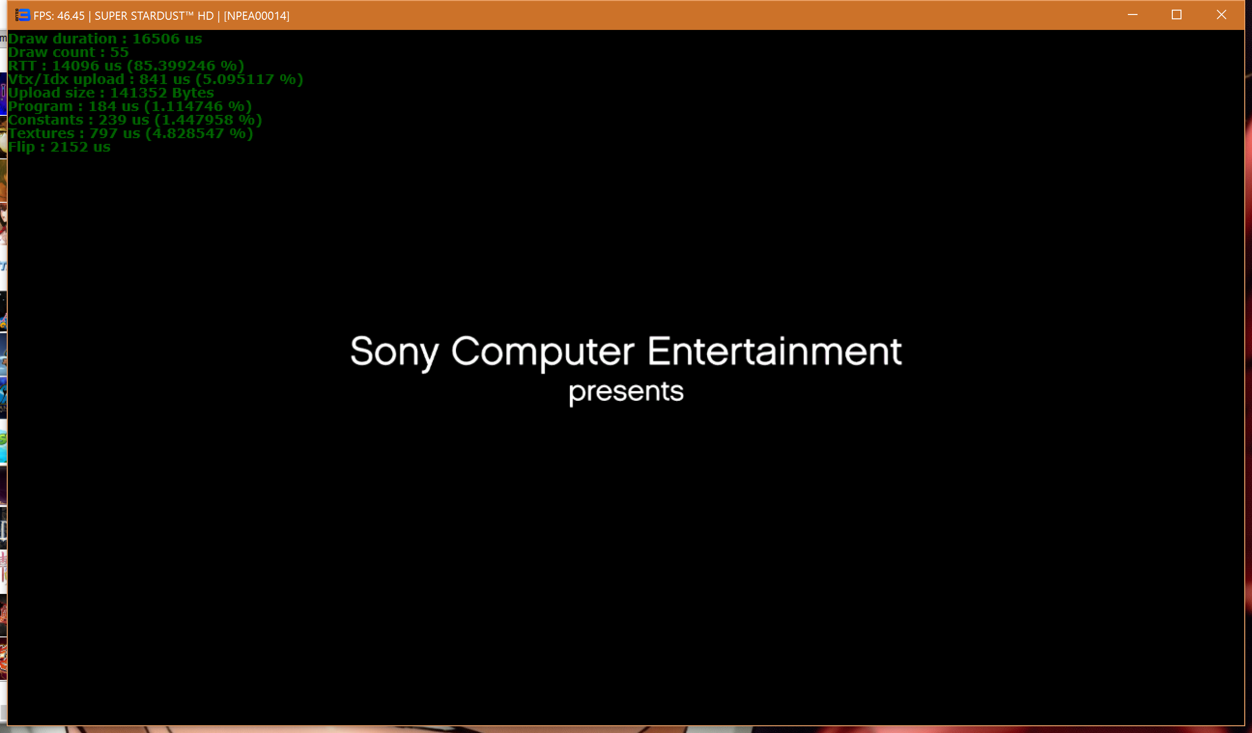This screenshot has width=1252, height=733.
Task: Click the word presents on splash screen
Action: pyautogui.click(x=626, y=392)
